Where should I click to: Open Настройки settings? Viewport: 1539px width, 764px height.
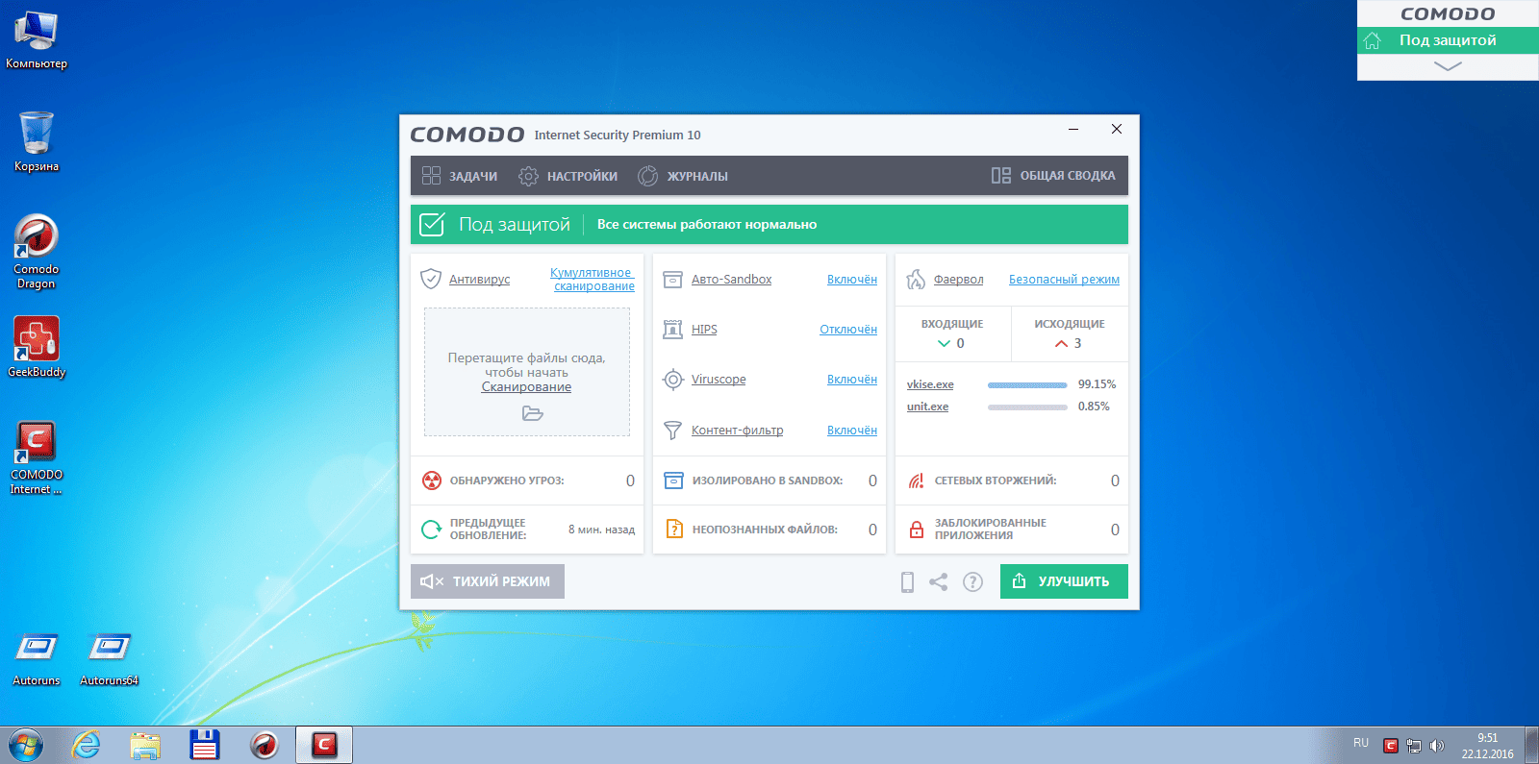pos(568,176)
